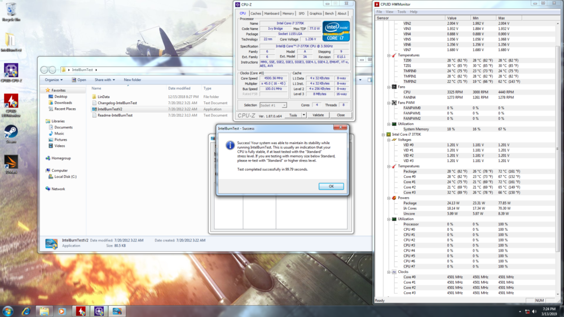The width and height of the screenshot is (564, 317).
Task: Open the Windows Start button
Action: 8,311
